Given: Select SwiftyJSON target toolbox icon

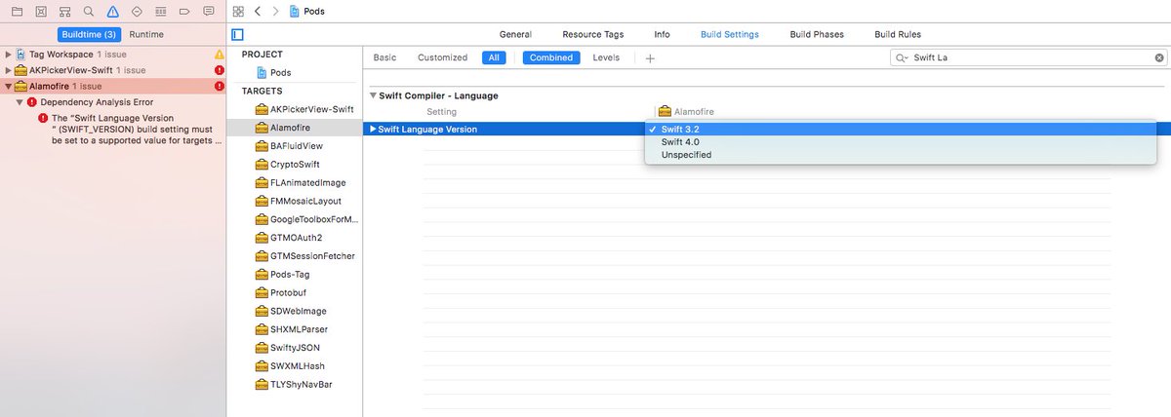Looking at the screenshot, I should [262, 347].
